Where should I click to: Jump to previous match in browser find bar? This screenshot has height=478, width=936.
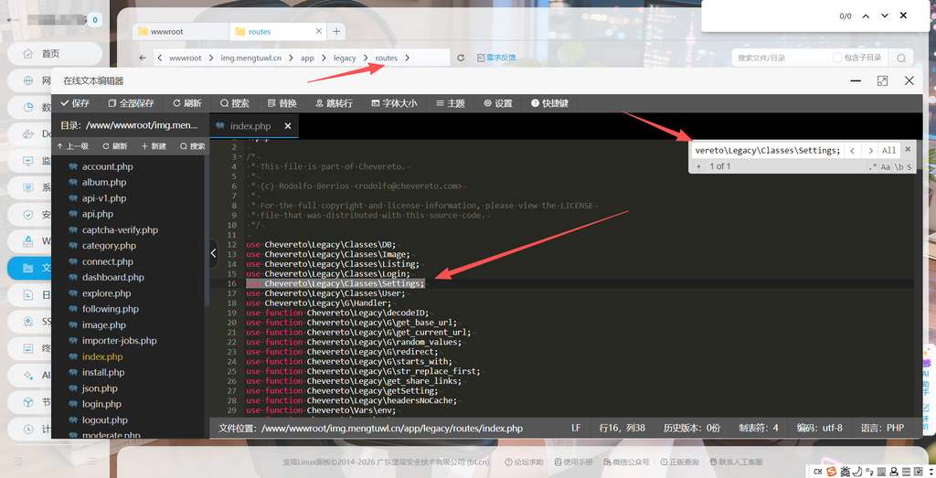point(866,16)
